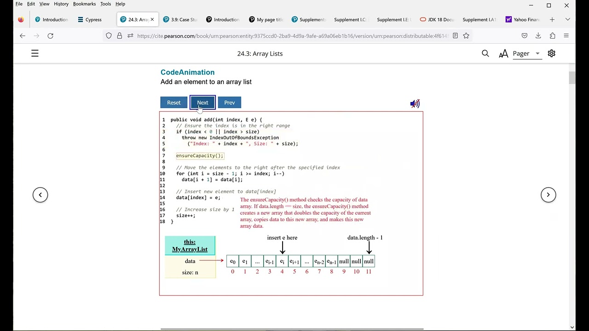Switch to the Supplement I.E tab
The width and height of the screenshot is (589, 331).
pos(393,20)
